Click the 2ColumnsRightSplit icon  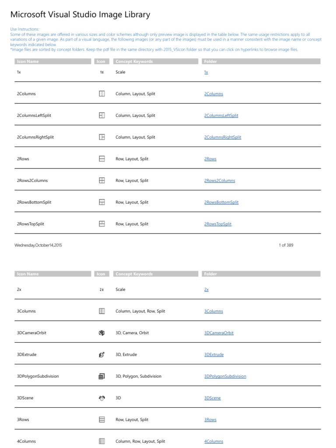click(101, 137)
